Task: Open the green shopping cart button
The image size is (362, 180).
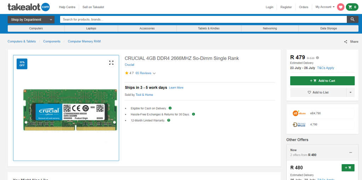Action: pos(352,7)
